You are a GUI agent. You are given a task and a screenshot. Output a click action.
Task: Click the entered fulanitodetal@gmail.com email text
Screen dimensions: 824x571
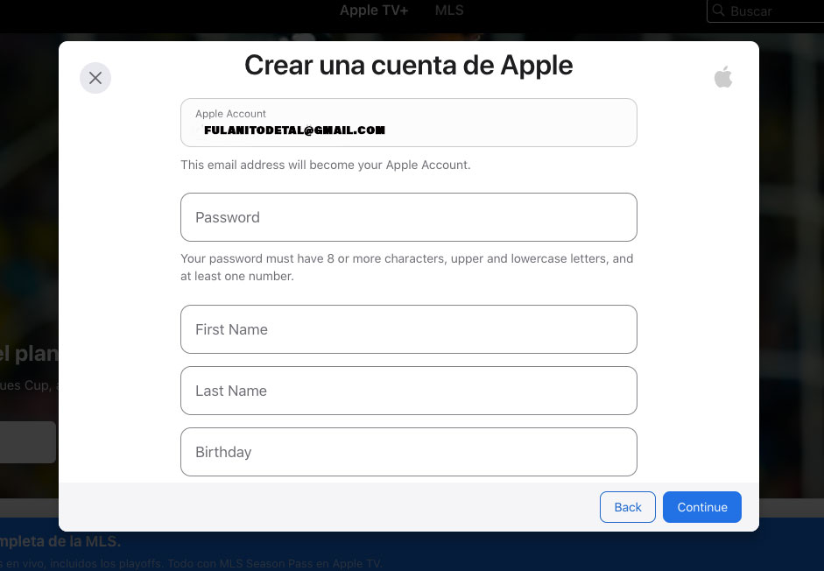click(294, 130)
